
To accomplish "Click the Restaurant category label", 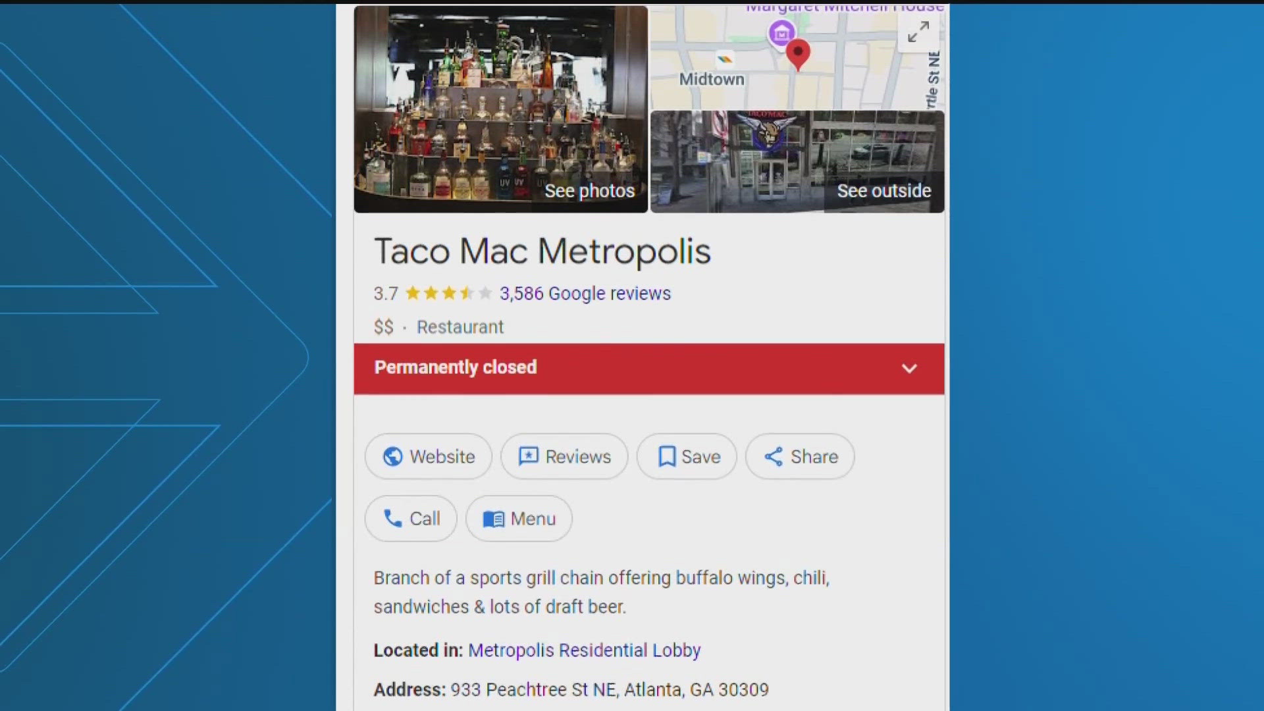I will (460, 327).
